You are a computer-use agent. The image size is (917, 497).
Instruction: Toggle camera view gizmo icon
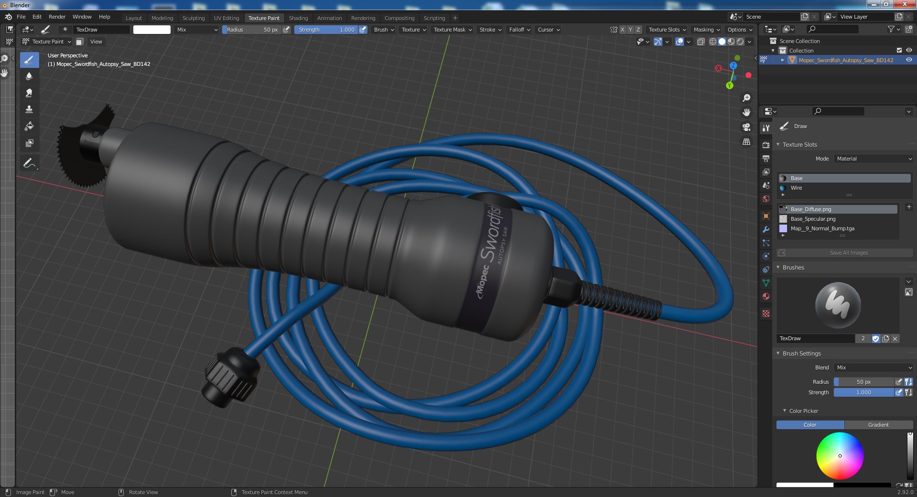point(746,127)
